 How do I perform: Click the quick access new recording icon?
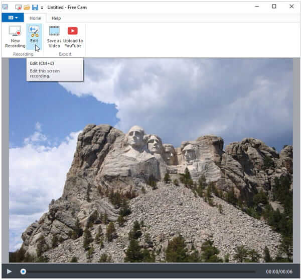[19, 7]
